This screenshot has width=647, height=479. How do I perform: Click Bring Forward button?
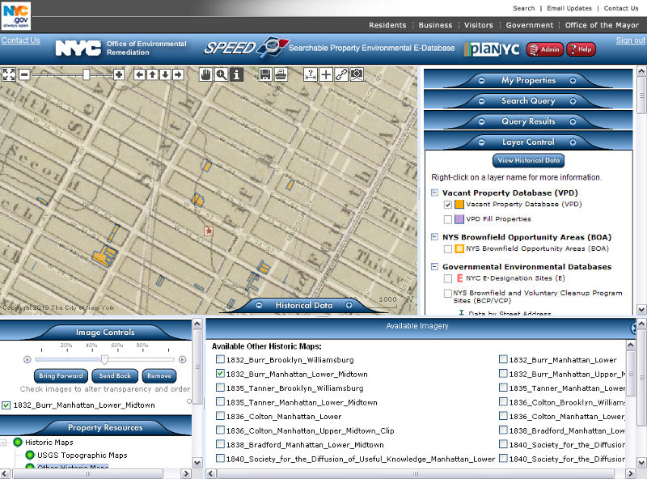pyautogui.click(x=61, y=375)
